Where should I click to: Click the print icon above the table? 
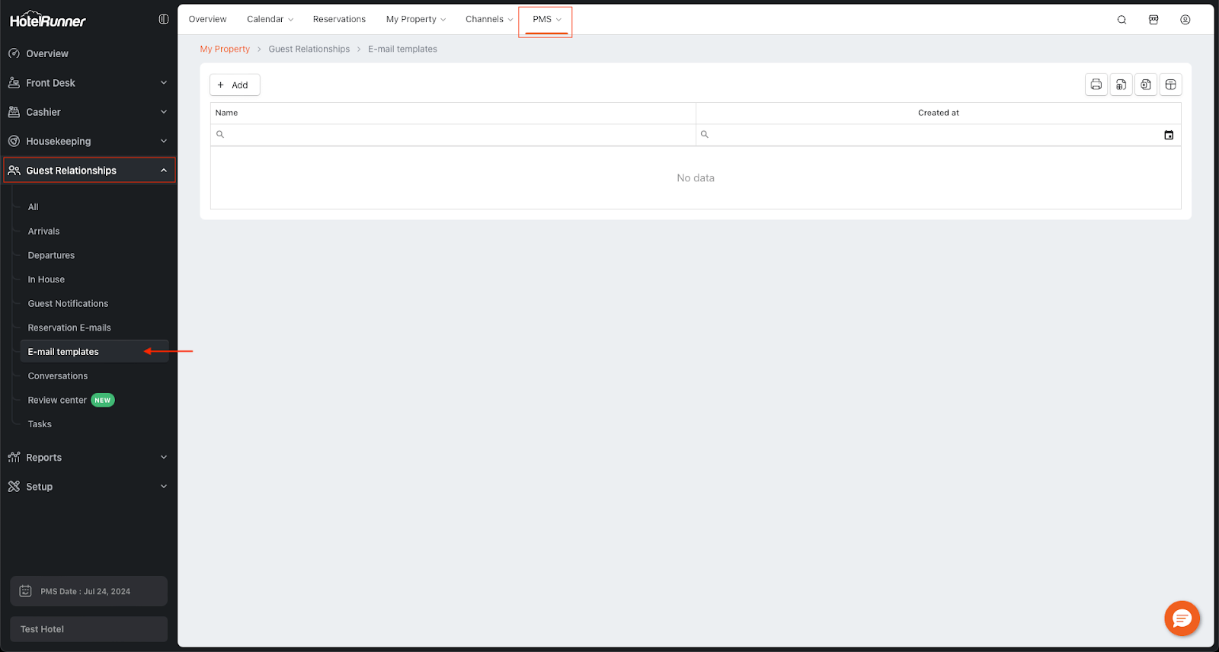tap(1096, 85)
